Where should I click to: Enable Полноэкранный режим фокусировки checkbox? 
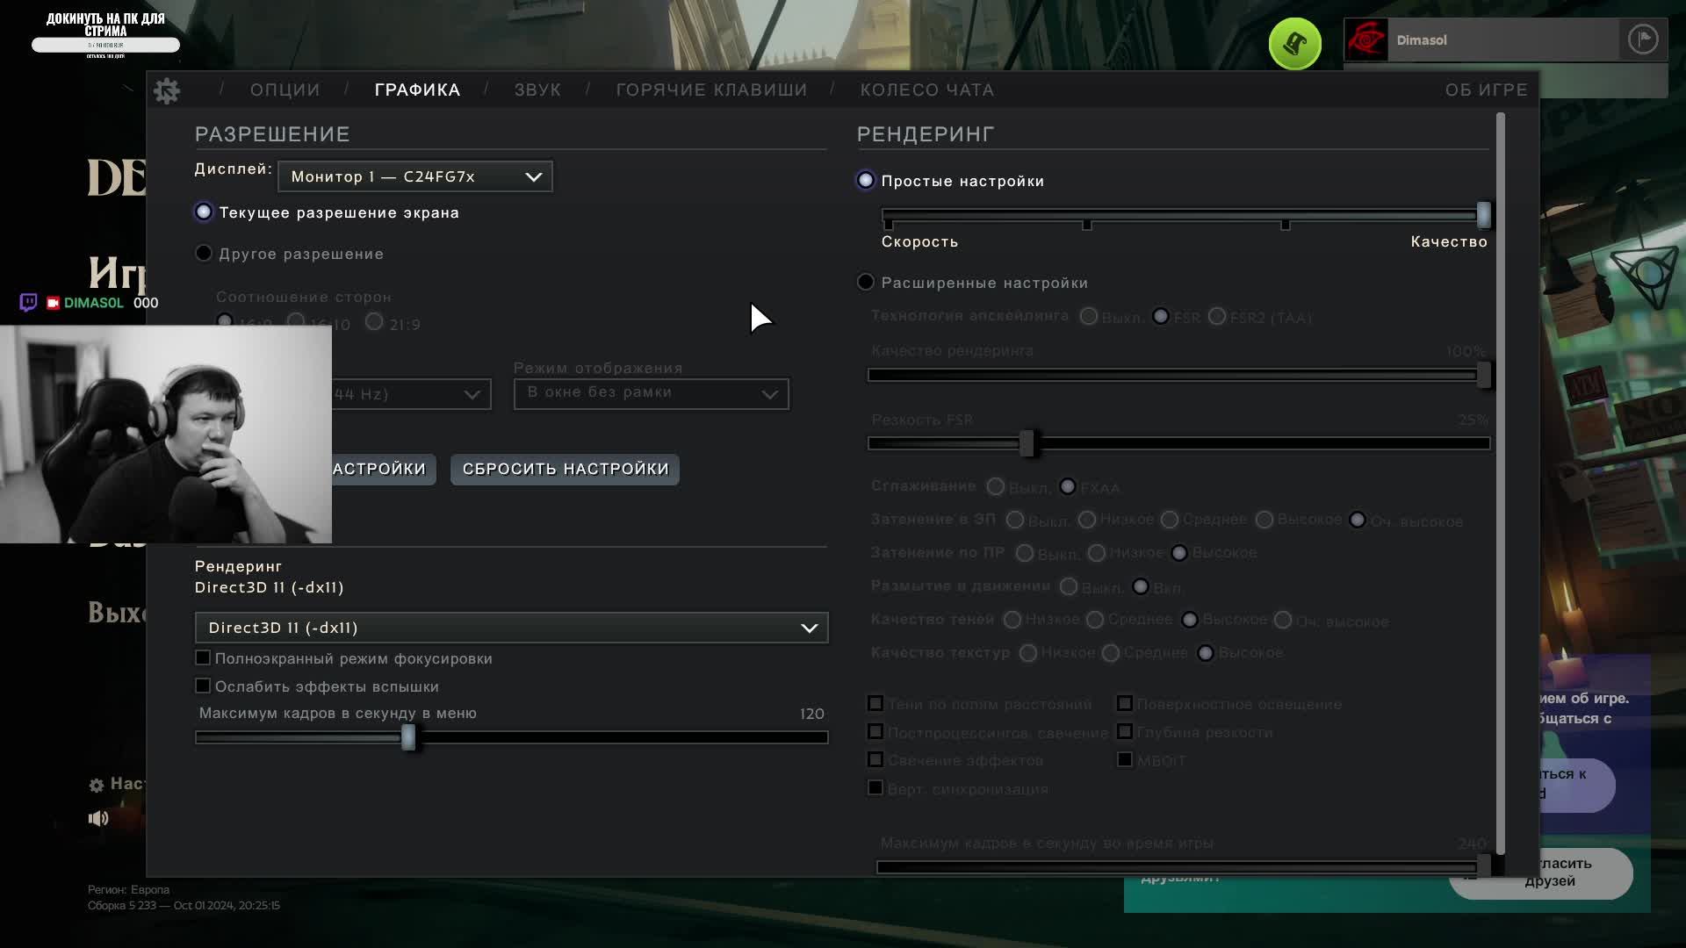point(203,658)
